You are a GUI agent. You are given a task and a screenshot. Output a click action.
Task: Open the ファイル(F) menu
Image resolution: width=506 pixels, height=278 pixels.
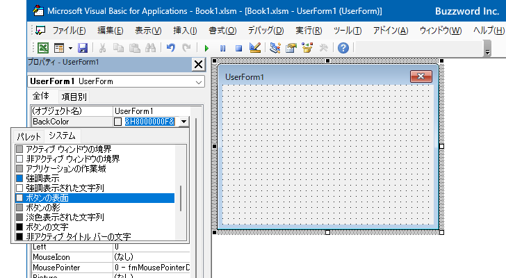click(x=69, y=31)
